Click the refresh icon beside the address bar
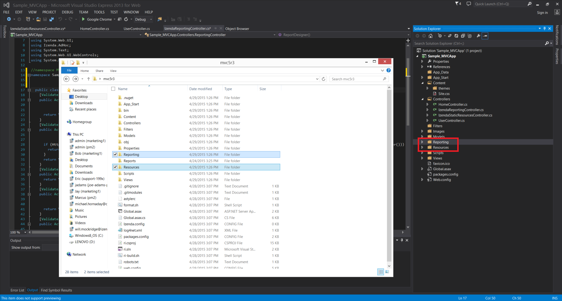562x301 pixels. coord(323,79)
